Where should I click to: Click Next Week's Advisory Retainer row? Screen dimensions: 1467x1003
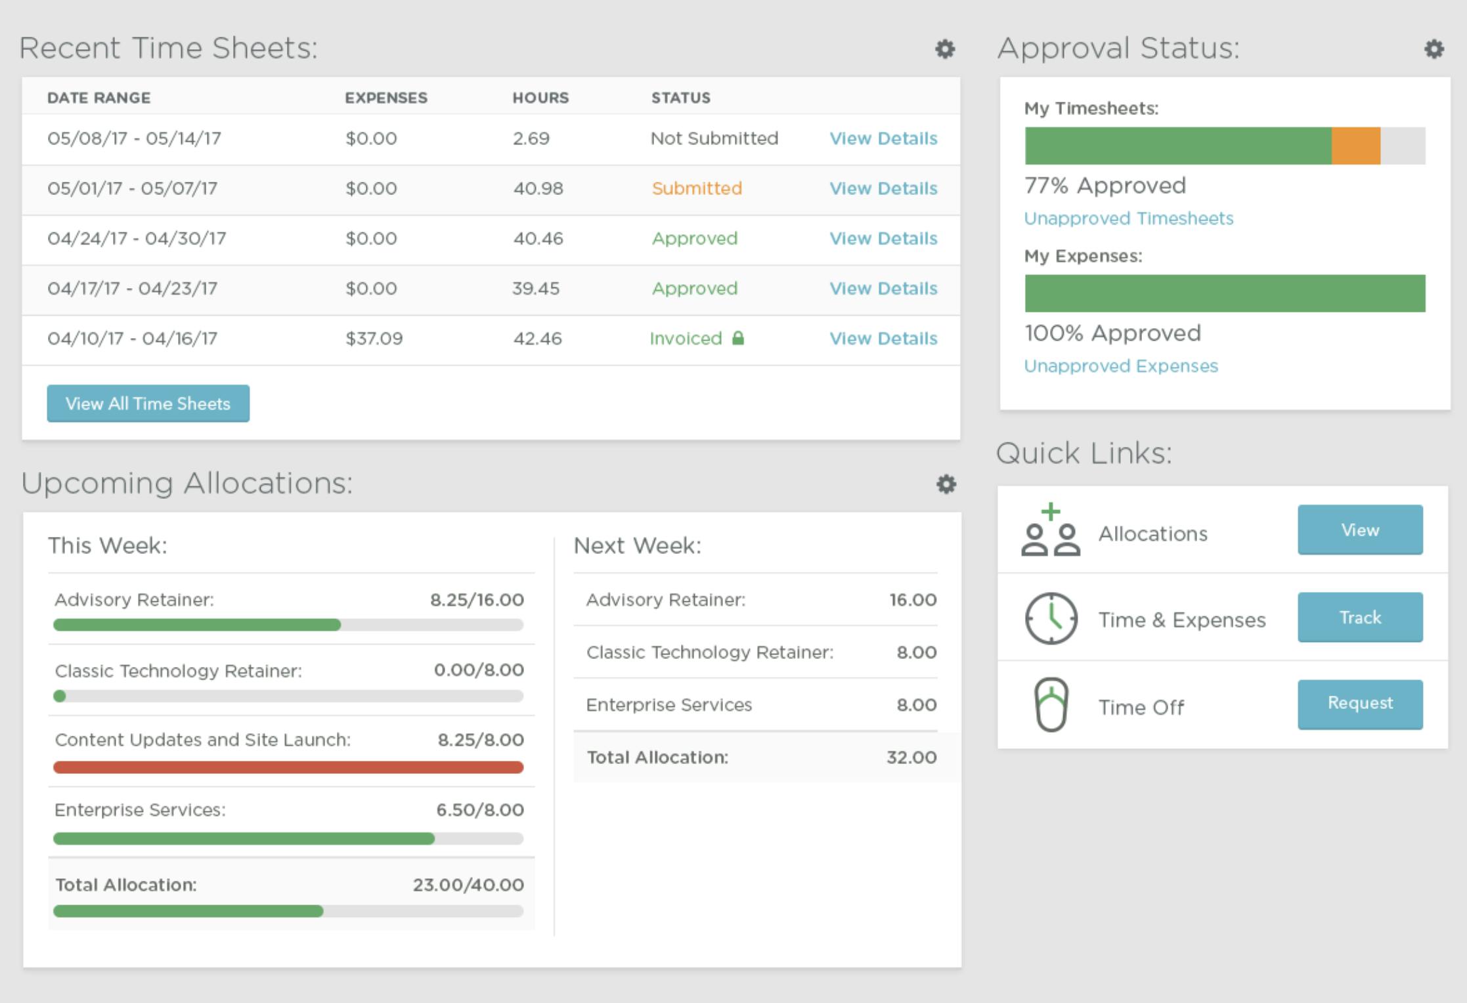pyautogui.click(x=755, y=600)
